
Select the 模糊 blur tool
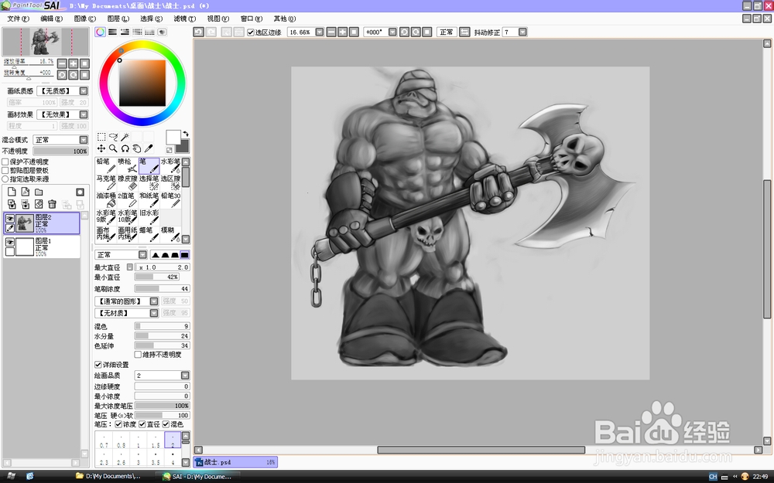pos(170,233)
